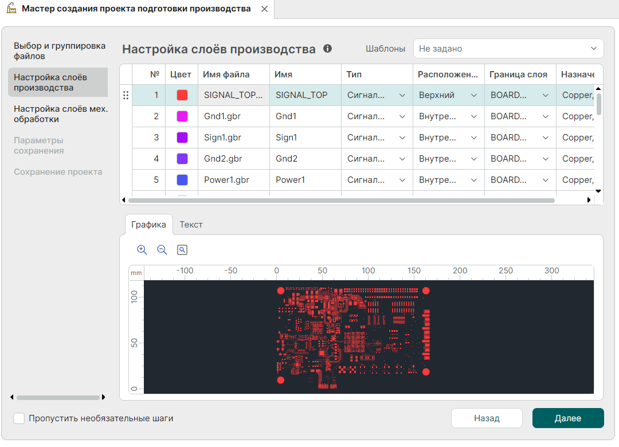Click the table's vertical scrollbar thumb
The width and height of the screenshot is (619, 447).
click(598, 104)
